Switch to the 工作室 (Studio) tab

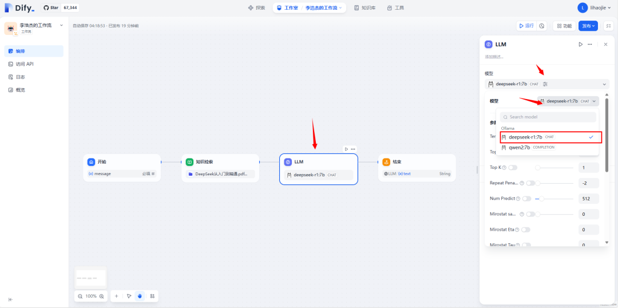[x=287, y=8]
